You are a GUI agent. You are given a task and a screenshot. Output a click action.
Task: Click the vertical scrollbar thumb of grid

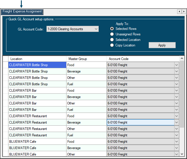182,94
